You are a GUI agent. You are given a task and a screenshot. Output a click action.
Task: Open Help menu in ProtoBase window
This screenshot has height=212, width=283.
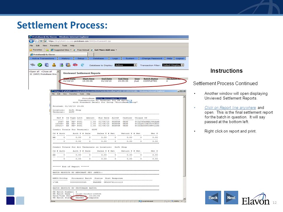(x=72, y=46)
